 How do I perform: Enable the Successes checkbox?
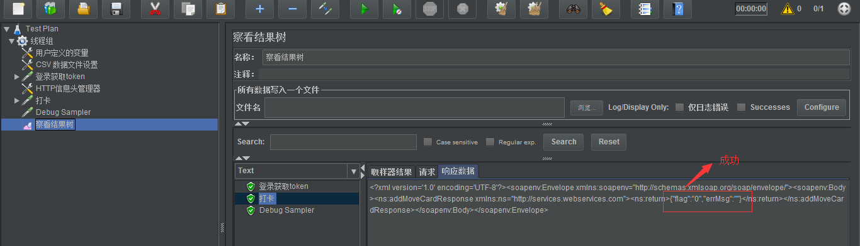742,107
